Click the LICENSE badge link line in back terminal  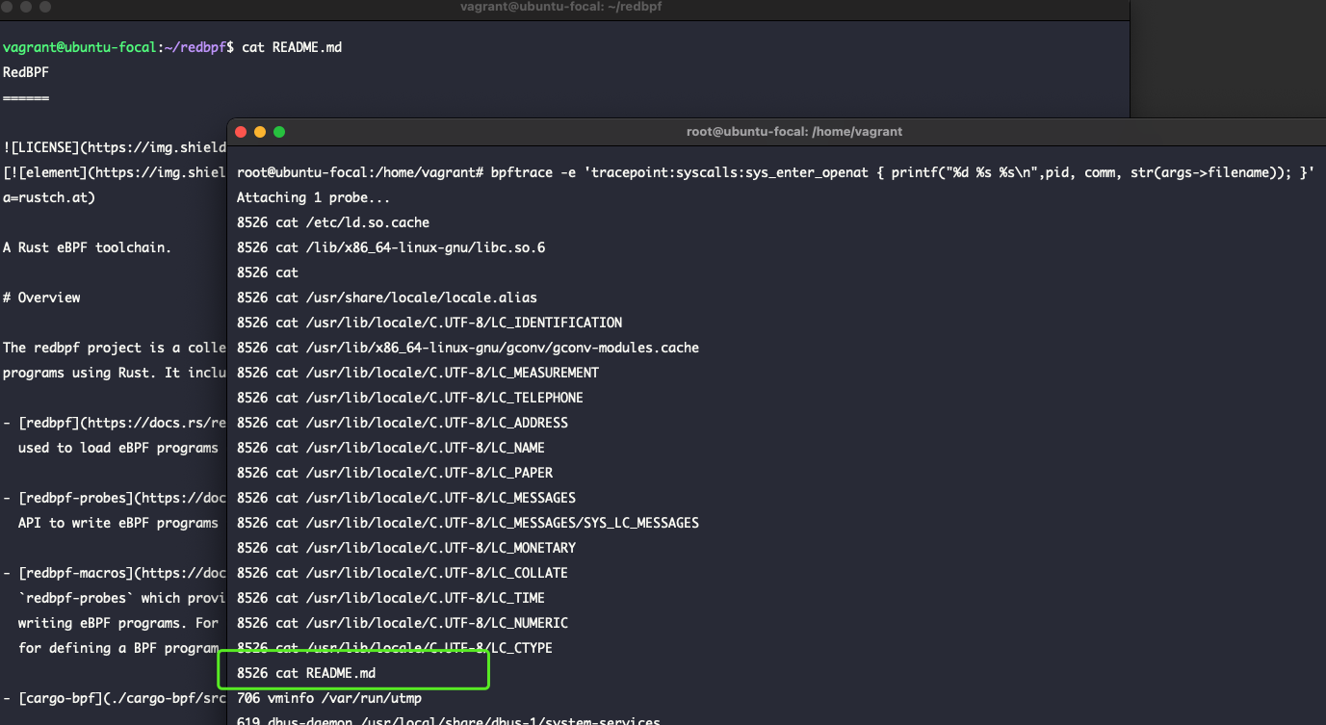pos(115,147)
